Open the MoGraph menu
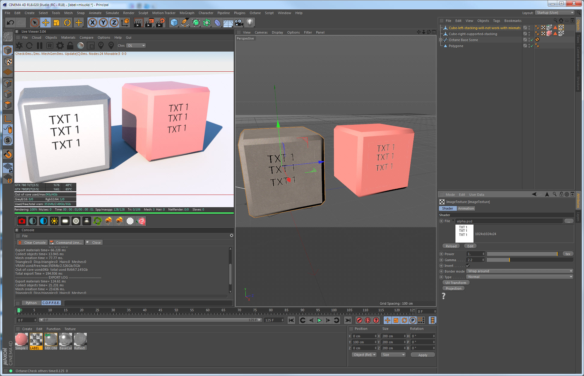Image resolution: width=584 pixels, height=376 pixels. click(x=187, y=13)
